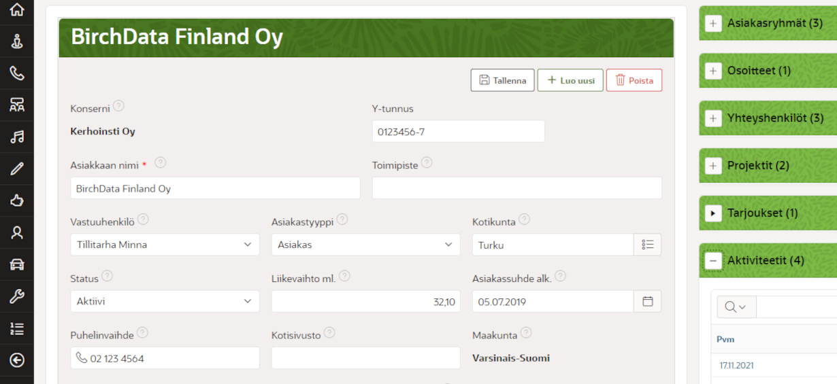
Task: Click the Tallenna save button
Action: point(502,80)
